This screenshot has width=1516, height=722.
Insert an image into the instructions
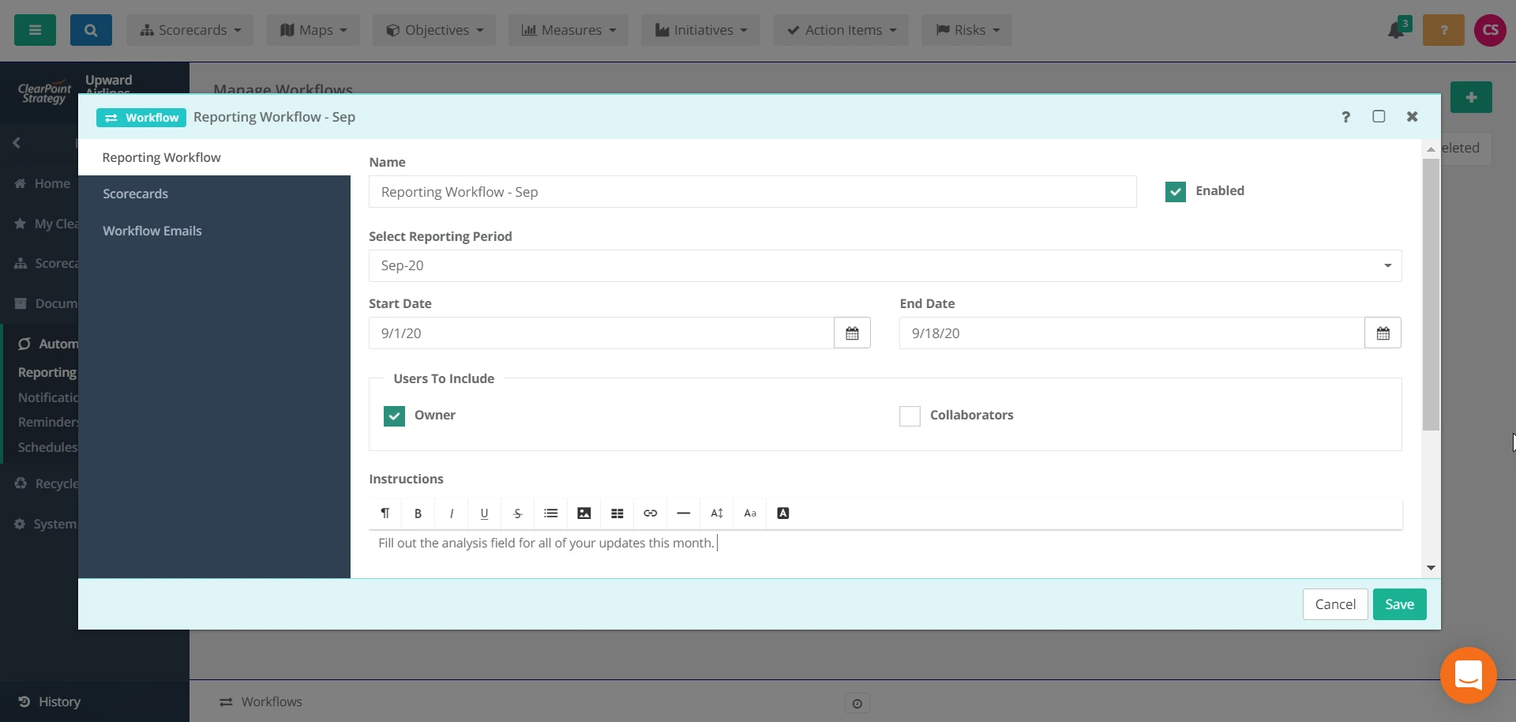584,513
